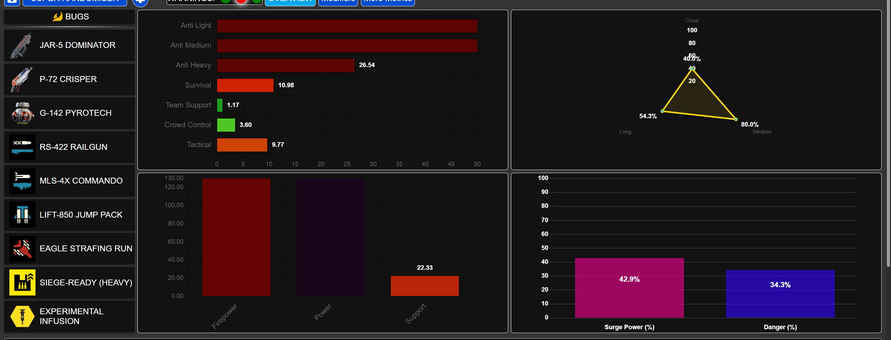
Task: Click the 'Anti Heavy' axis label
Action: (x=194, y=65)
